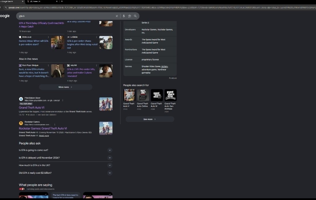Click the Google logo
This screenshot has width=316, height=200.
(5, 16)
